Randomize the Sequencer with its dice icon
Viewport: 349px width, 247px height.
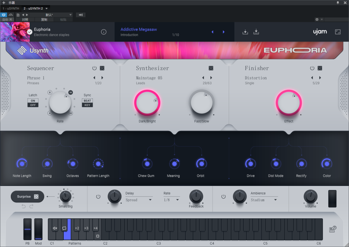pos(102,68)
